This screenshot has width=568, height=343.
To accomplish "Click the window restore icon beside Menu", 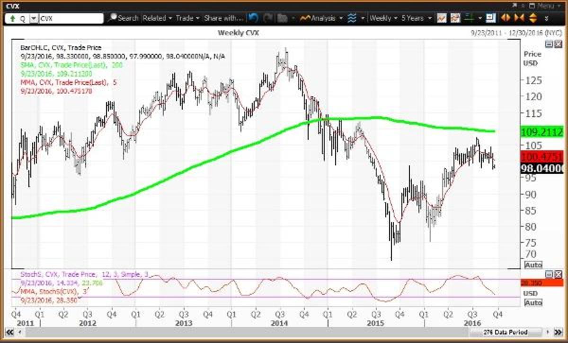I will pyautogui.click(x=532, y=6).
